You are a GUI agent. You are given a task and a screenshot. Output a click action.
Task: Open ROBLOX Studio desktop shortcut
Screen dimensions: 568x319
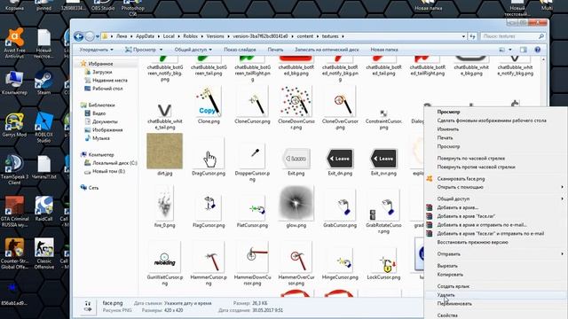point(43,127)
